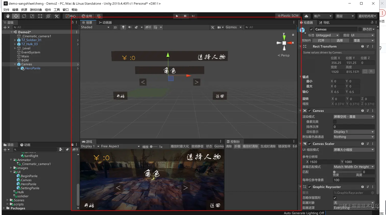386x215 pixels.
Task: Switch to the 动画 (Animation) tab
Action: pyautogui.click(x=25, y=145)
